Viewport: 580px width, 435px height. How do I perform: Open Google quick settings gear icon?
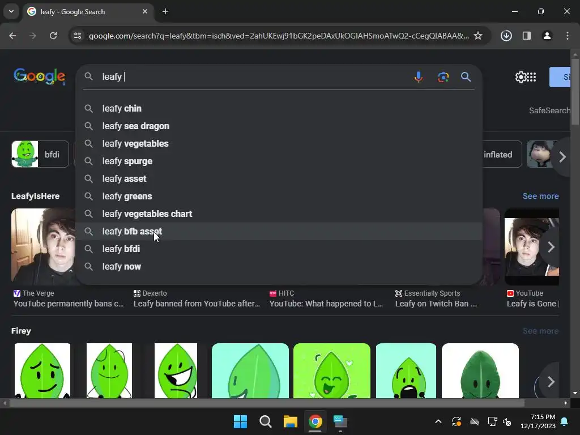click(521, 77)
